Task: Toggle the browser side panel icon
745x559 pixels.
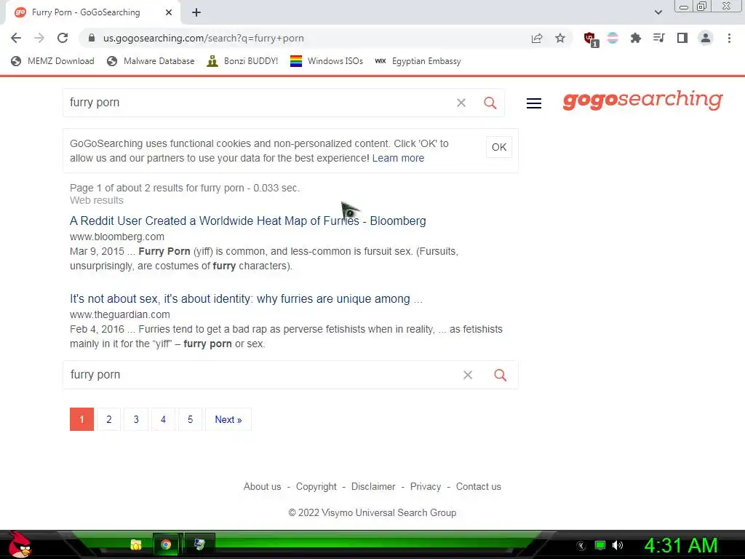Action: (x=682, y=38)
